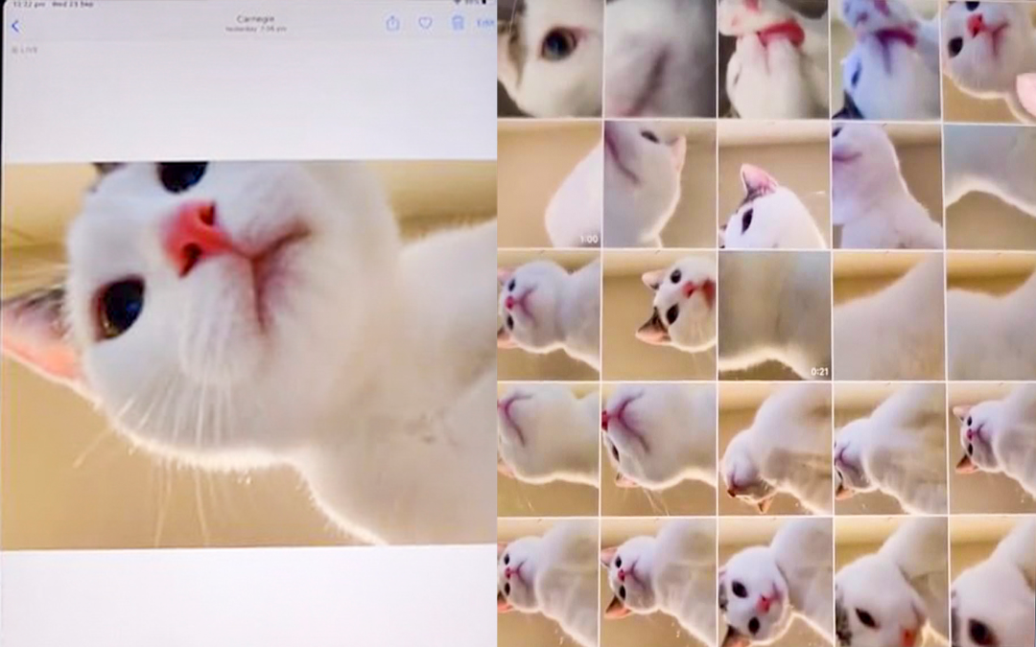
Task: Open the first thumbnail in the third row
Action: point(548,315)
